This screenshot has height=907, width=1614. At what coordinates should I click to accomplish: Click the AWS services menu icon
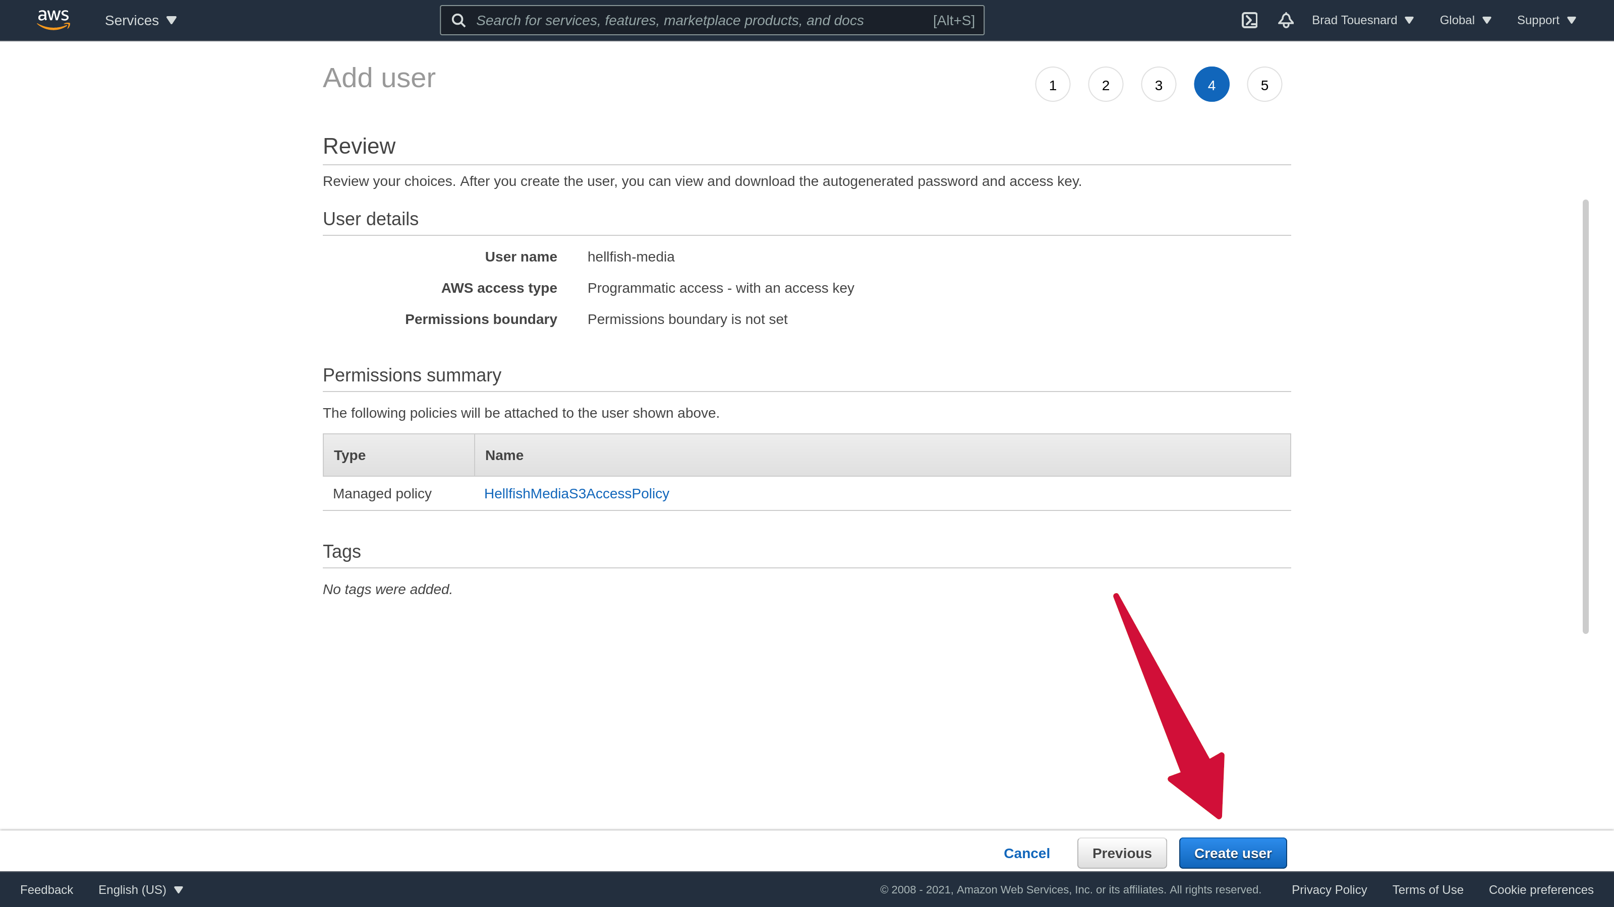[142, 20]
